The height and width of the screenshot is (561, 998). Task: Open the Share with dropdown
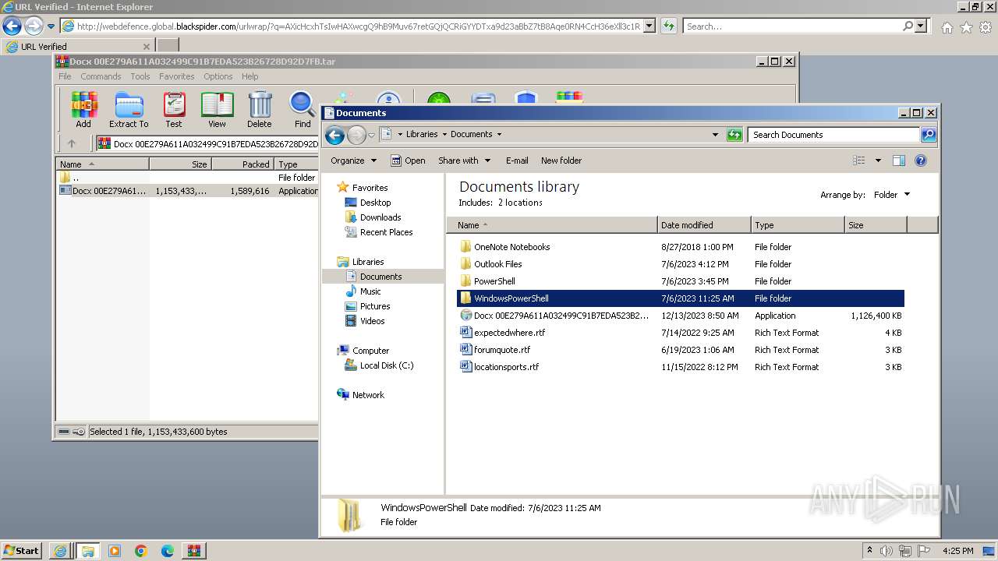coord(465,161)
